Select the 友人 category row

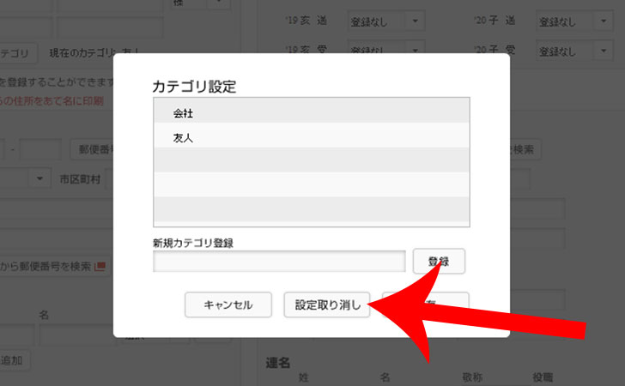312,136
